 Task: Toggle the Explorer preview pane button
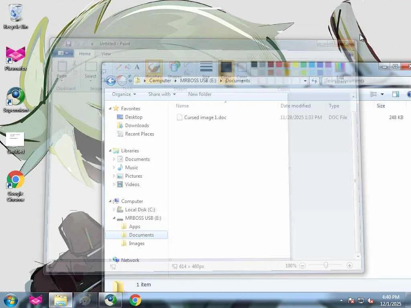[395, 94]
